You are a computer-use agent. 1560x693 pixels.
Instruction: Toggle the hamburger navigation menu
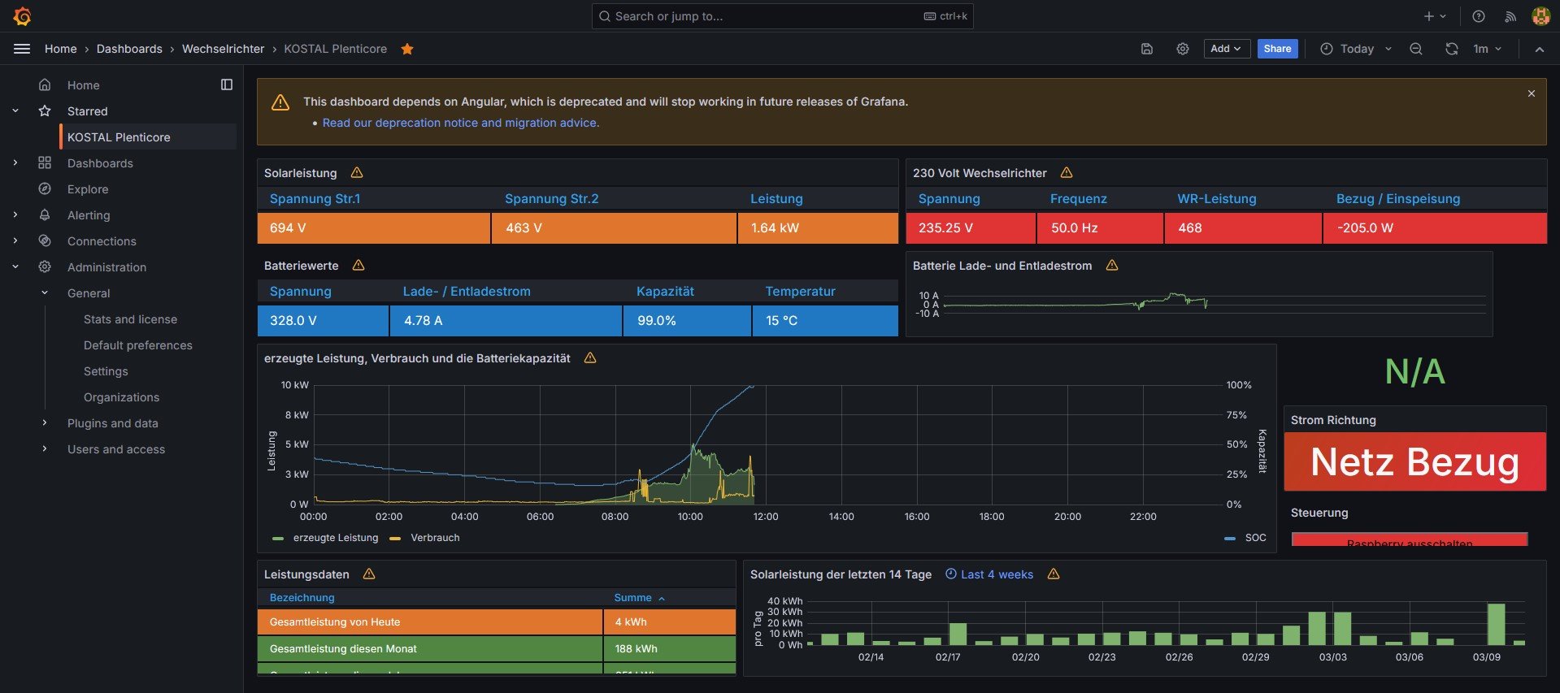22,49
